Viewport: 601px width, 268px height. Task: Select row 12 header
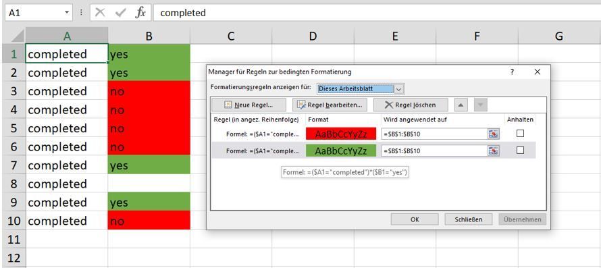pyautogui.click(x=14, y=258)
